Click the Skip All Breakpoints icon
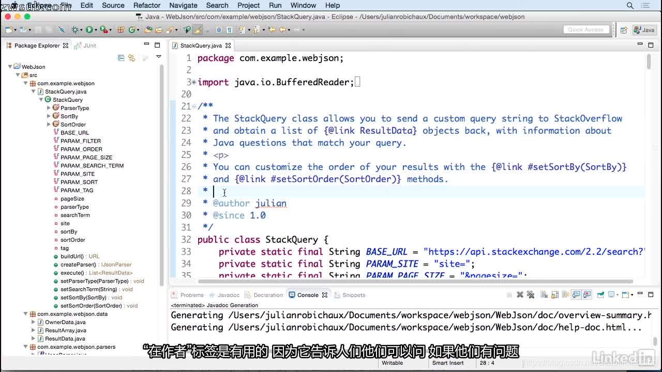 pyautogui.click(x=62, y=29)
